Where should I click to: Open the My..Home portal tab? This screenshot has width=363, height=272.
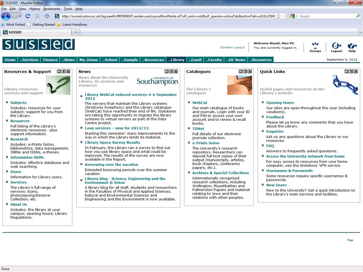click(x=88, y=60)
